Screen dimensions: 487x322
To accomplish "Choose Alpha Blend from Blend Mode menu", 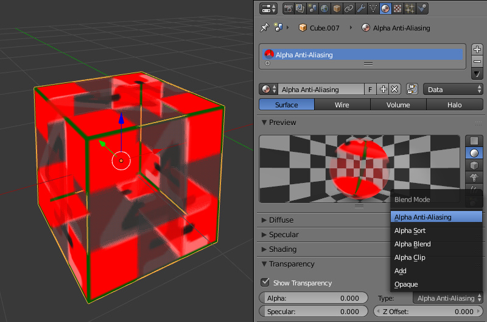I will 413,244.
